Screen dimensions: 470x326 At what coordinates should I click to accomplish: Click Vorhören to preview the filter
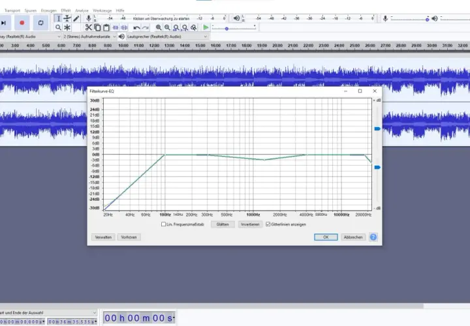[129, 237]
